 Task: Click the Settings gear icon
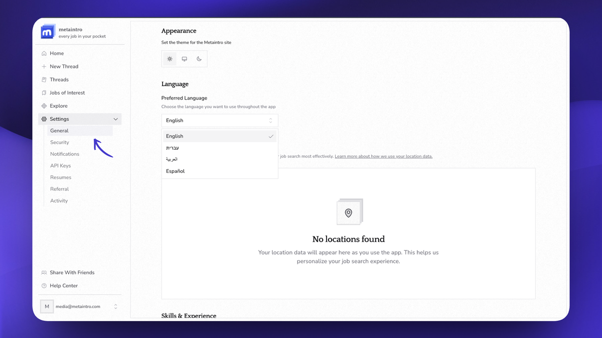click(44, 119)
